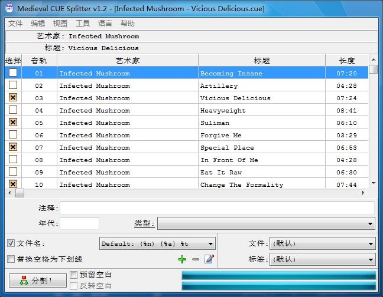The height and width of the screenshot is (297, 383).
Task: Check the box for track 06 Forgive Me
Action: (13, 134)
